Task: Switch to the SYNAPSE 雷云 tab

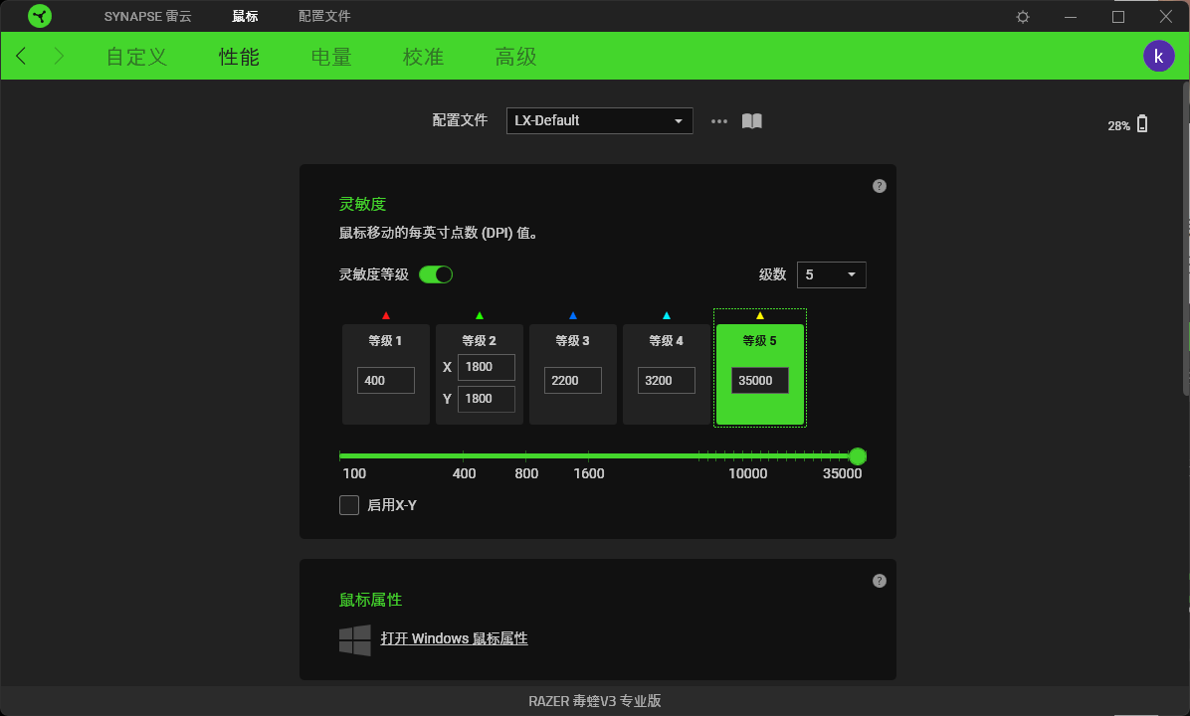Action: [148, 17]
